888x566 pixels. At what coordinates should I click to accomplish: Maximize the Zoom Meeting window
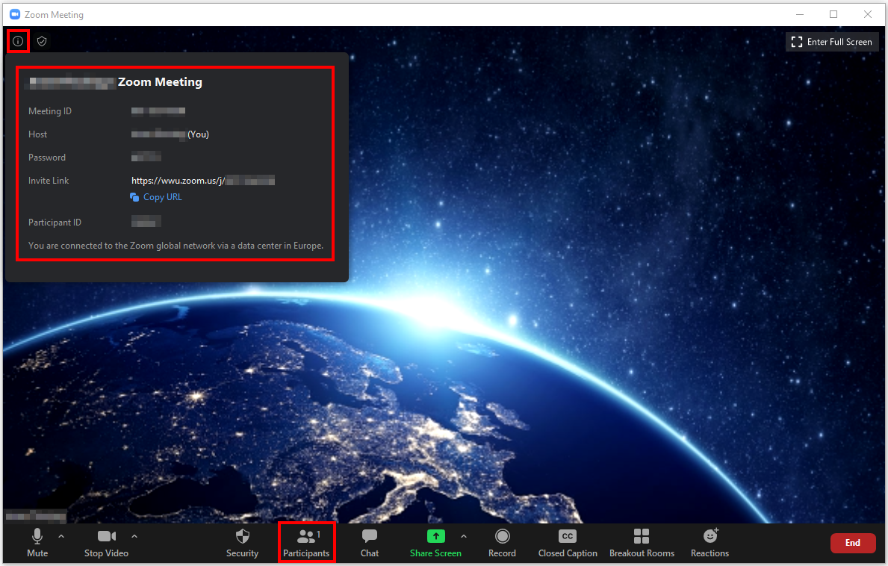click(833, 14)
